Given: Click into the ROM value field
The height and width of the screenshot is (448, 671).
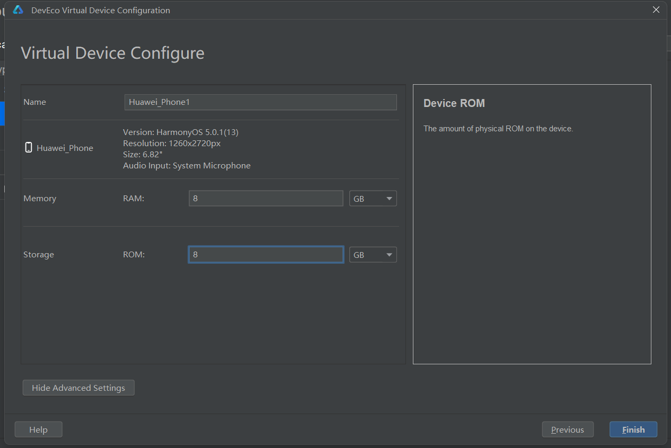Looking at the screenshot, I should (266, 255).
